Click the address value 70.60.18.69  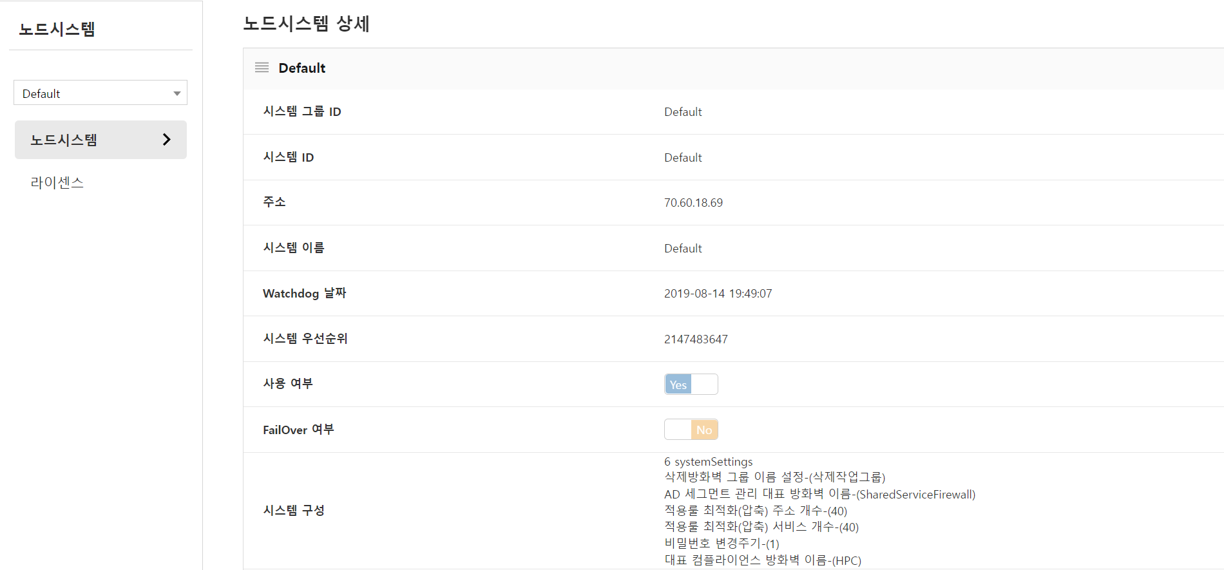[693, 203]
